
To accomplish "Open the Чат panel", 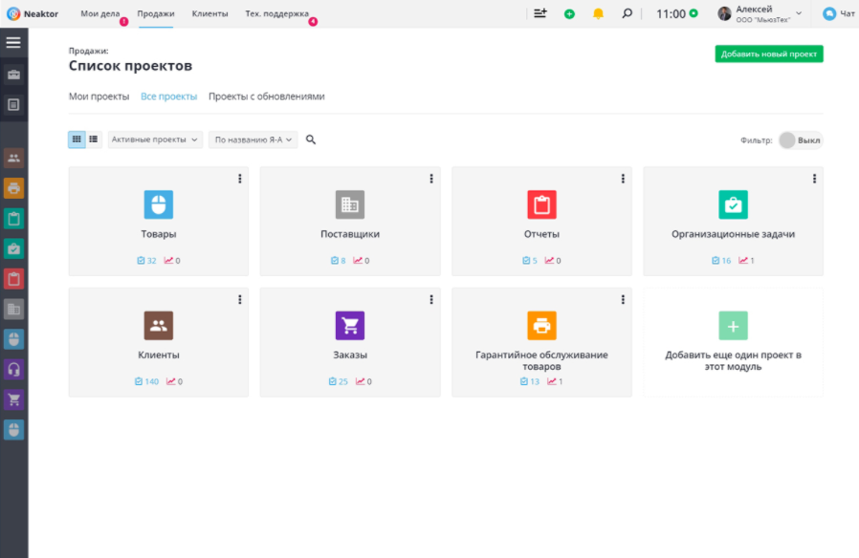I will pos(839,13).
